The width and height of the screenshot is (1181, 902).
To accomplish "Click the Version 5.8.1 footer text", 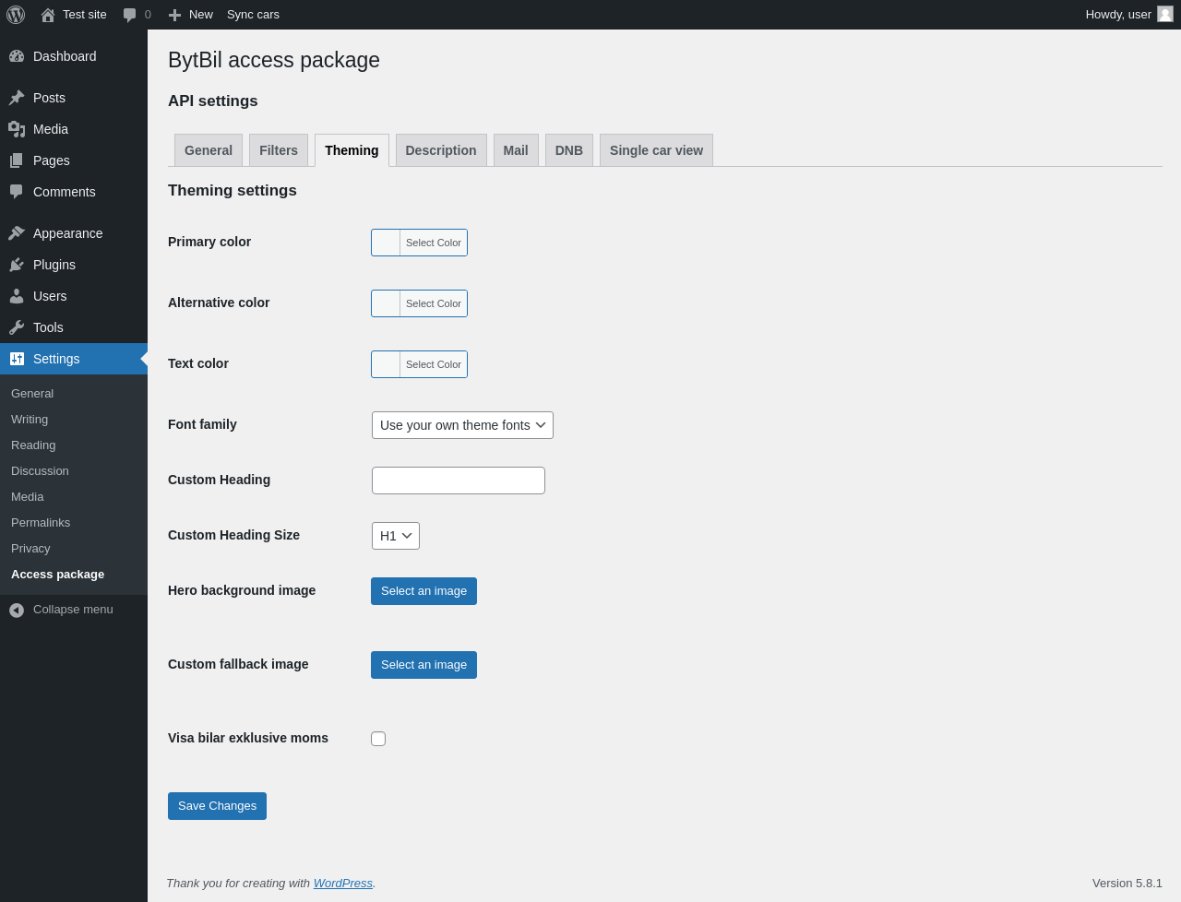I will tap(1127, 884).
